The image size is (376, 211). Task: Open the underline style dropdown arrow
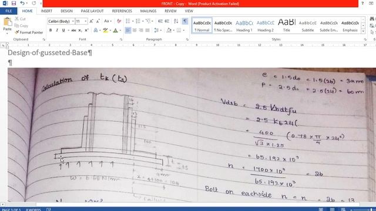68,30
